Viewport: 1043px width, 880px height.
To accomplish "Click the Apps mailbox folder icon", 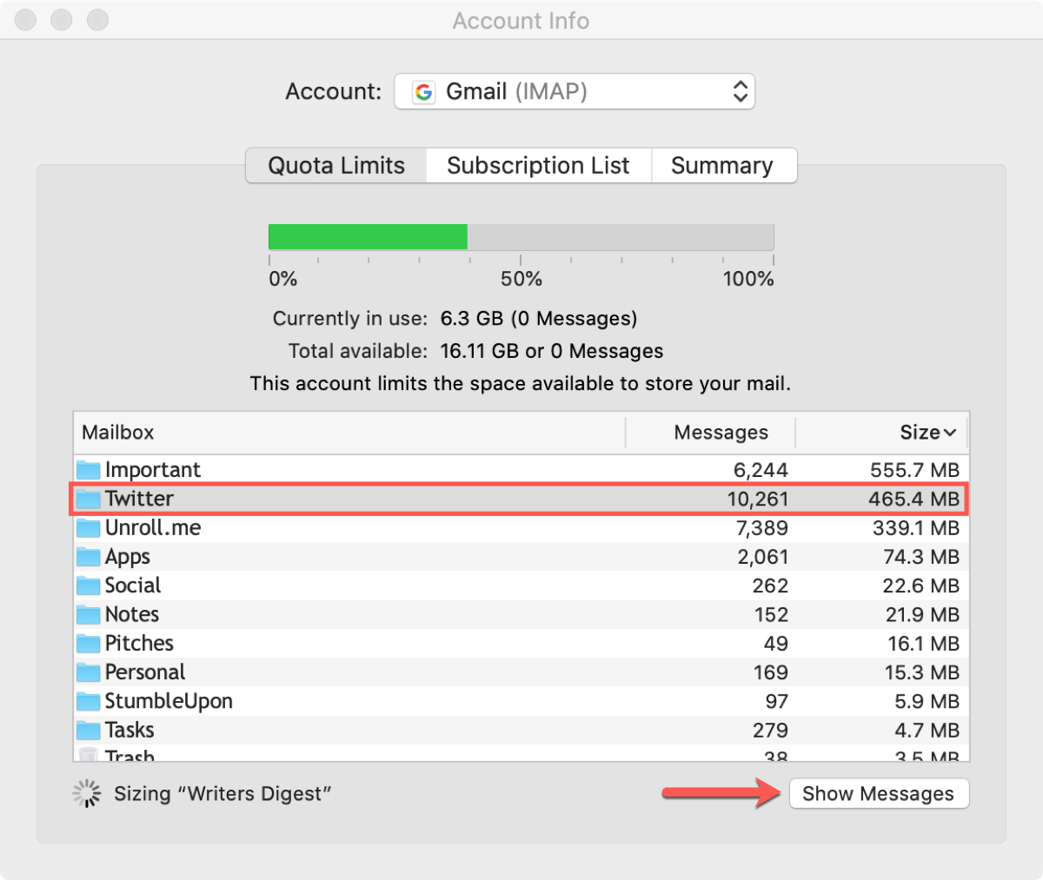I will [x=88, y=556].
